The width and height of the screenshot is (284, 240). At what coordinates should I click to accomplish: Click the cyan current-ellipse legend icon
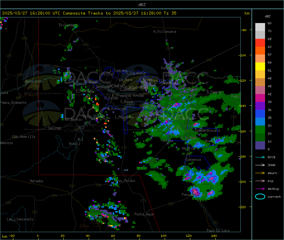[x=260, y=196]
